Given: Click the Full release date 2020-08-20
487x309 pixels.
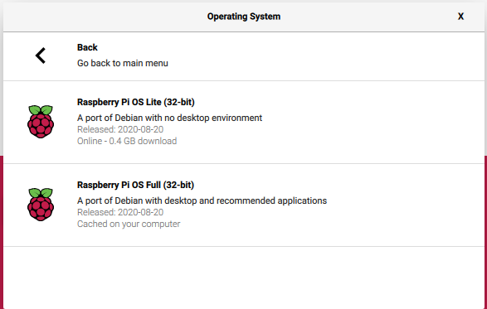Looking at the screenshot, I should [120, 212].
